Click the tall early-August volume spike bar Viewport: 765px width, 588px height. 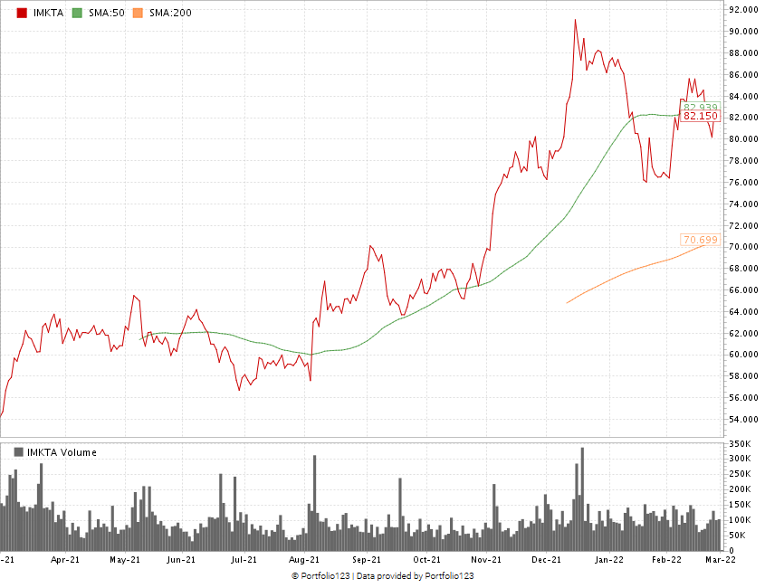(315, 503)
